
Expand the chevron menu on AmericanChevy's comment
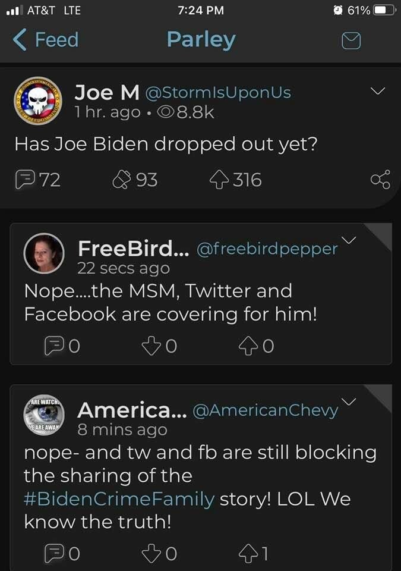[349, 401]
